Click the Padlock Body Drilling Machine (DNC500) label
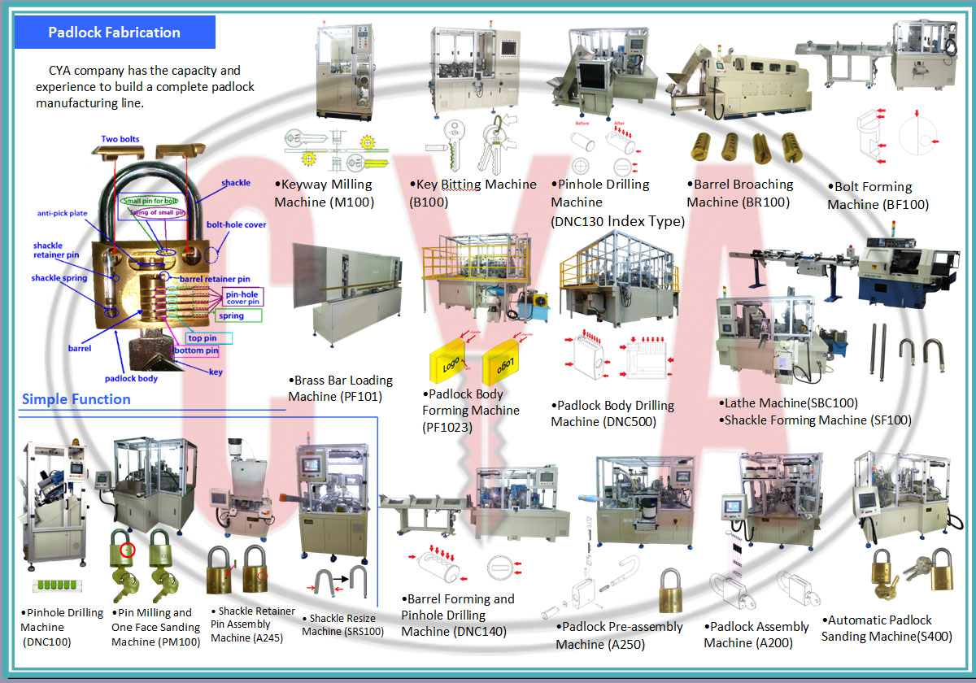 612,413
